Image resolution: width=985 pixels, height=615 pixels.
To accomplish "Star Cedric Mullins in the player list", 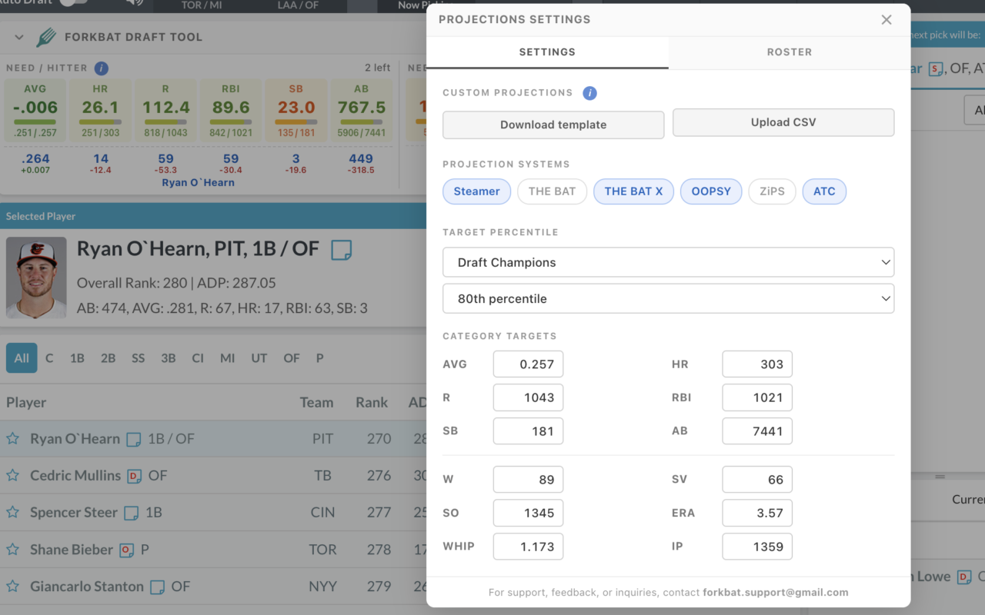I will (13, 476).
